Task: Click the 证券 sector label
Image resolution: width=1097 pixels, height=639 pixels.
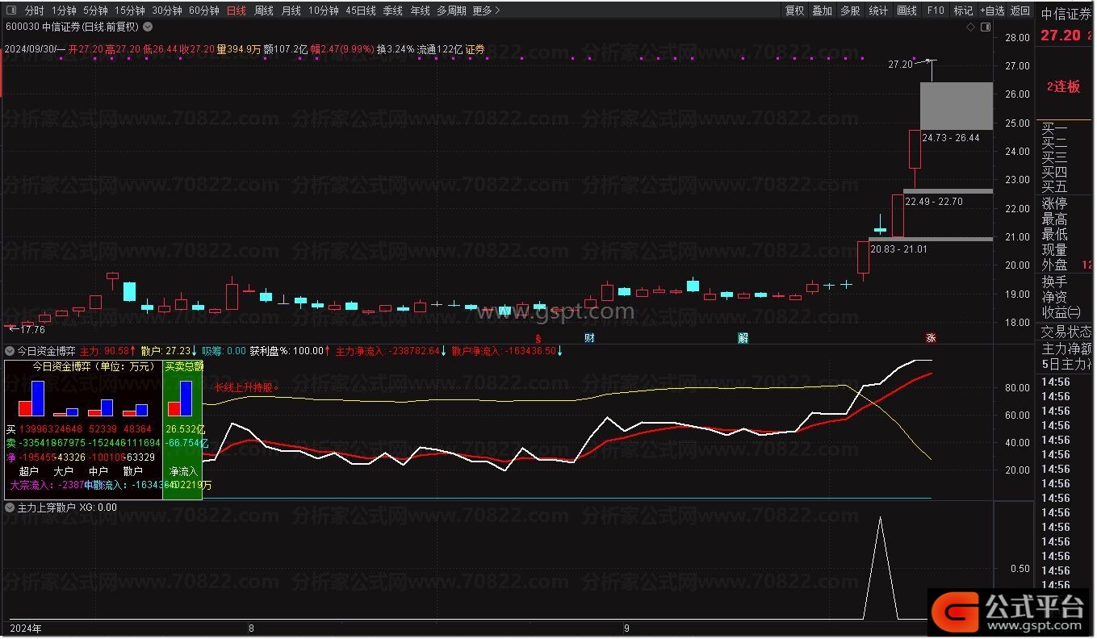Action: point(475,49)
